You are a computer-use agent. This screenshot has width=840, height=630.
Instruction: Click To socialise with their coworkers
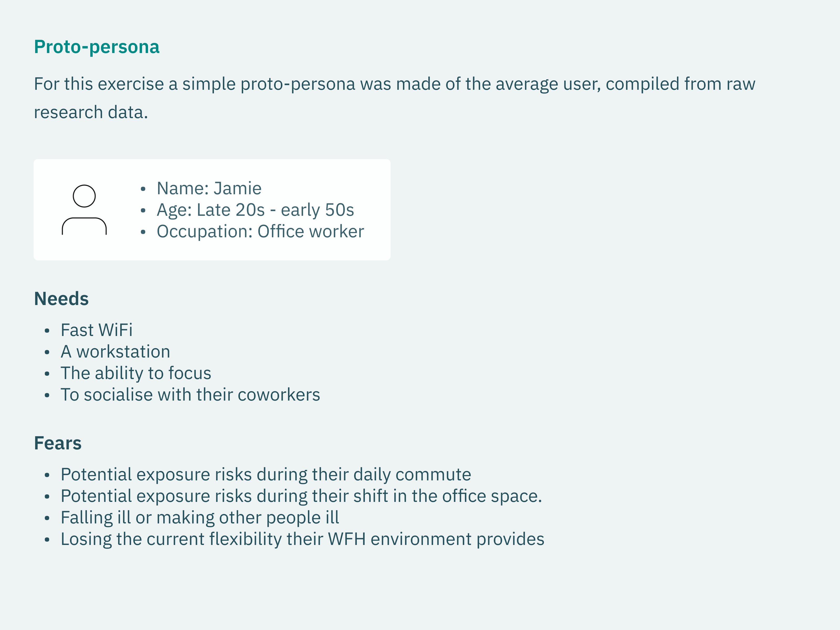point(190,395)
